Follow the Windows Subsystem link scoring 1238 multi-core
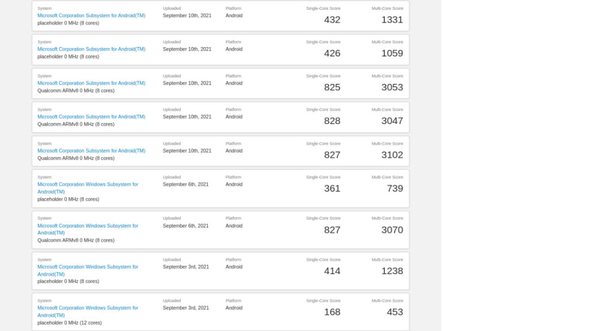The width and height of the screenshot is (589, 331). point(87,267)
